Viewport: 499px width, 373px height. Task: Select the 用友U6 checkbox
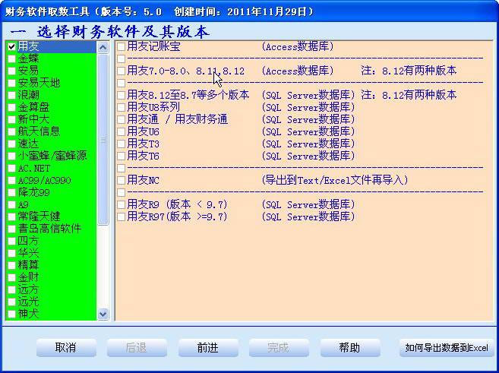click(121, 131)
